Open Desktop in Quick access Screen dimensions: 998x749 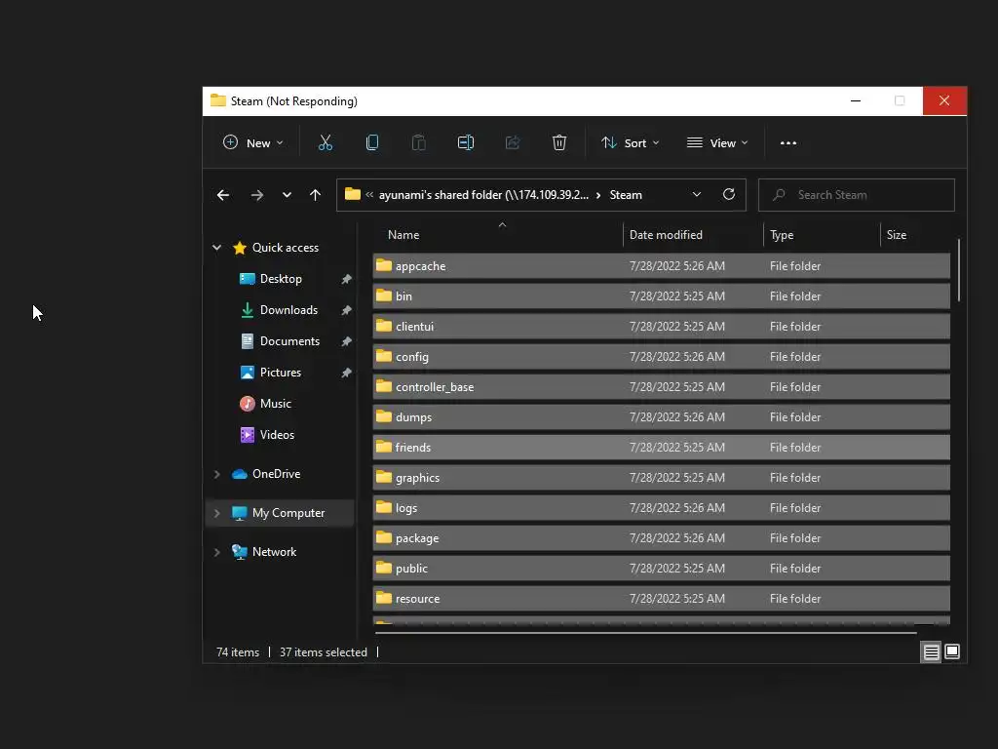281,279
